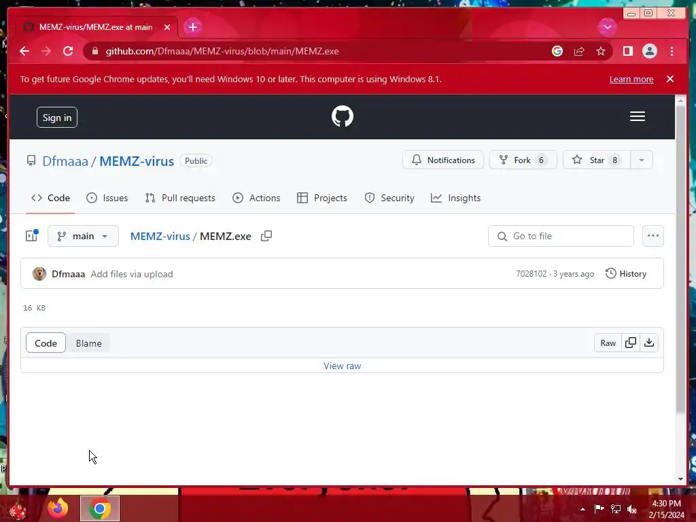The height and width of the screenshot is (522, 696).
Task: Click Chrome icon in taskbar
Action: pyautogui.click(x=100, y=508)
